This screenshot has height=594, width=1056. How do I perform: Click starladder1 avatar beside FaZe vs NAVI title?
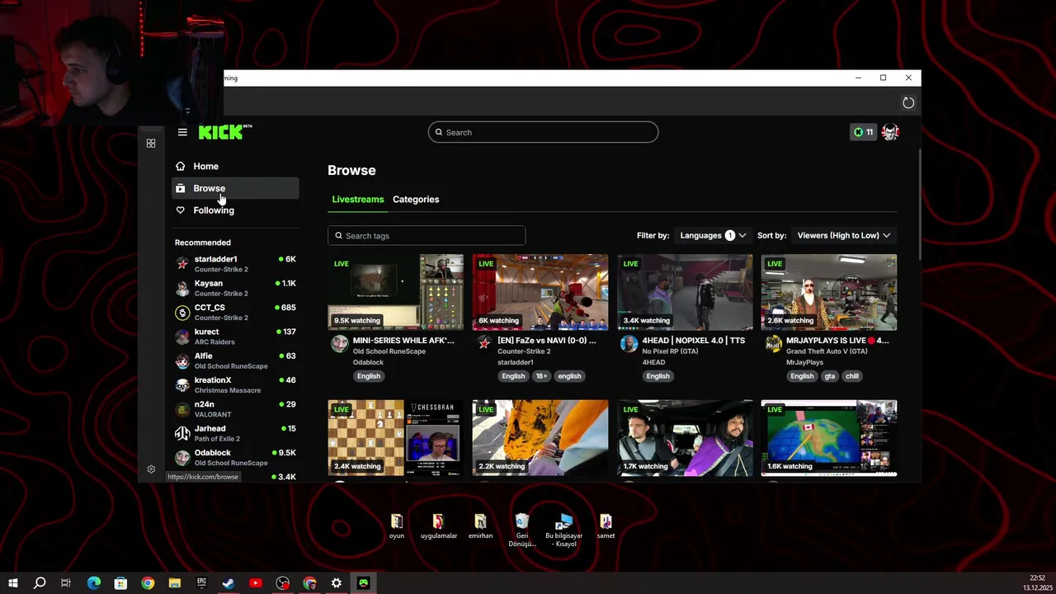pyautogui.click(x=484, y=344)
